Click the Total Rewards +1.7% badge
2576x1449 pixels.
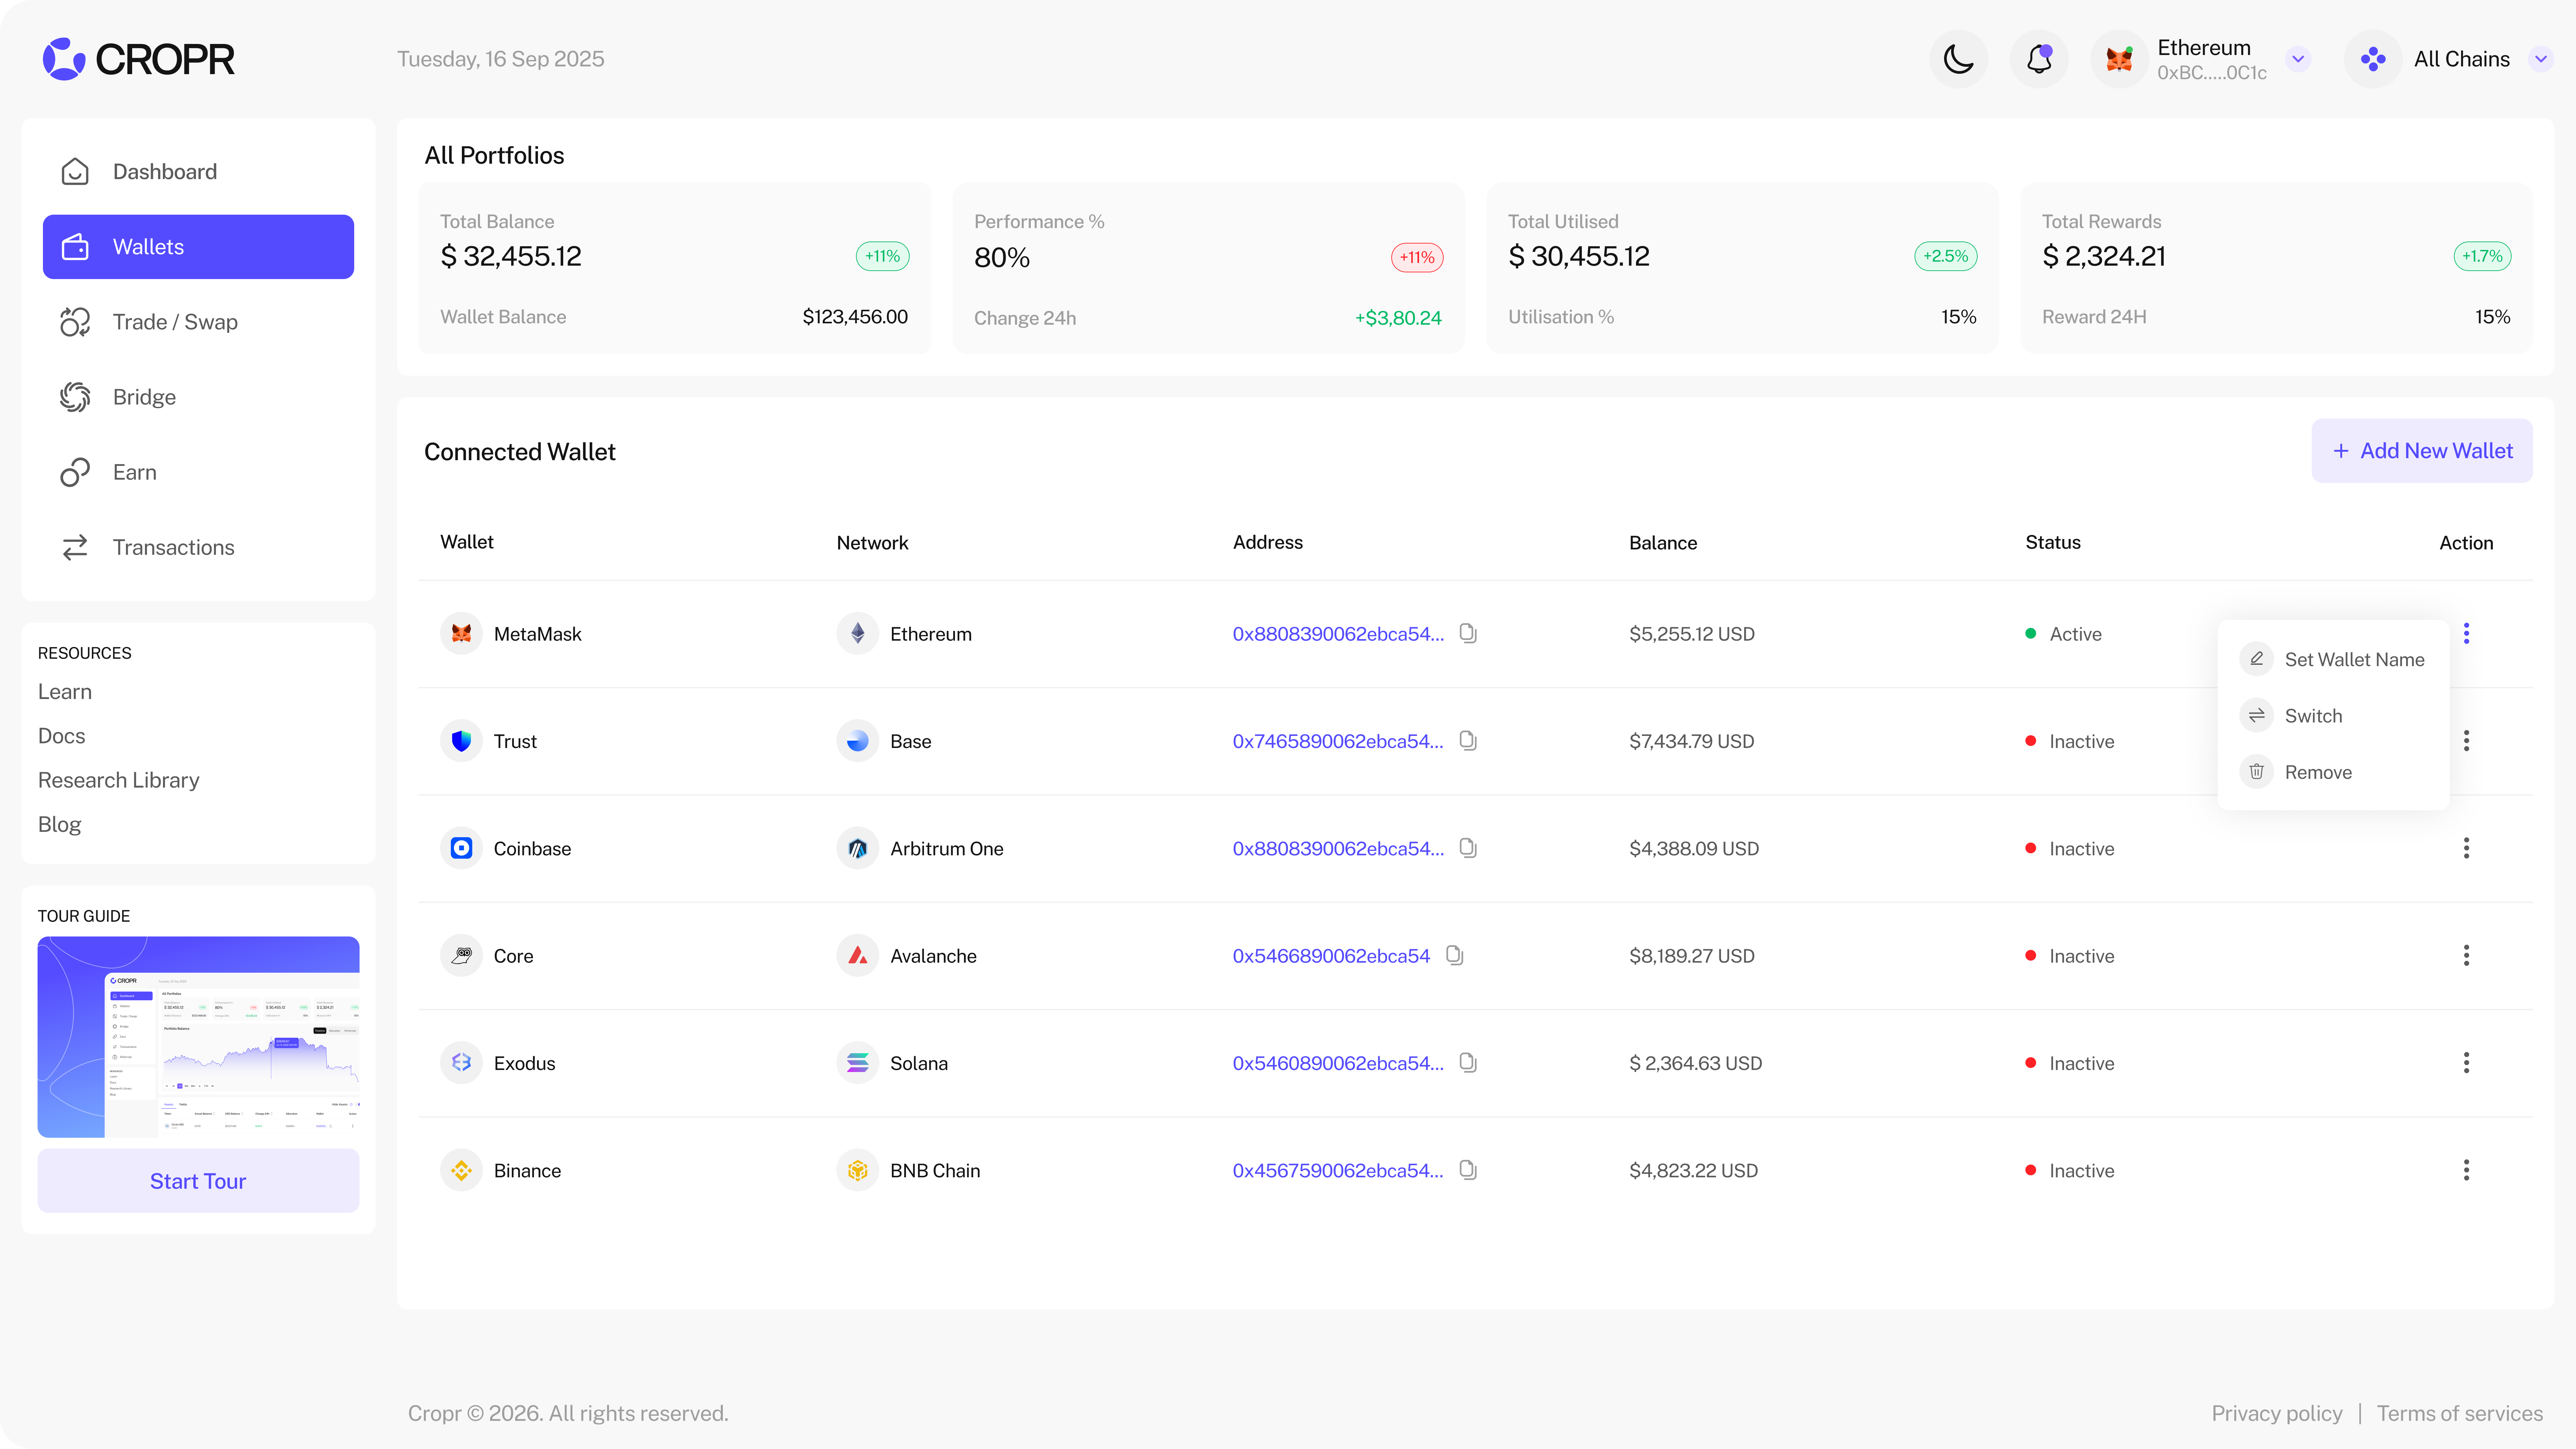pyautogui.click(x=2482, y=256)
